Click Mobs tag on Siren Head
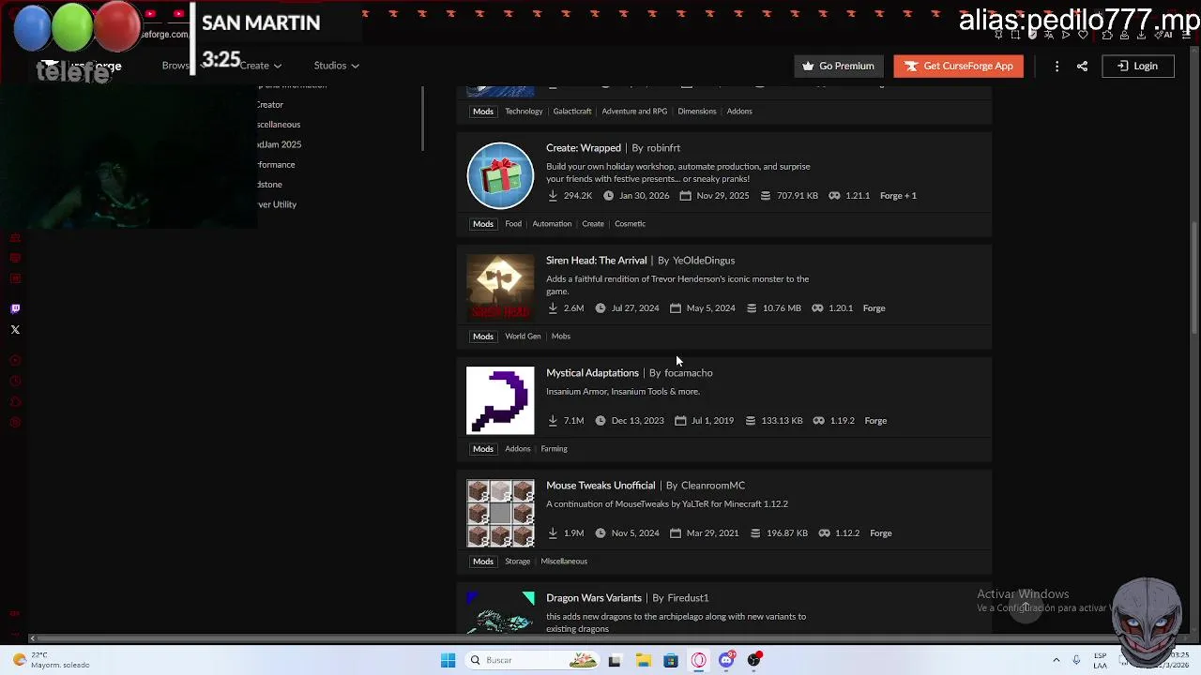The image size is (1201, 675). [560, 337]
